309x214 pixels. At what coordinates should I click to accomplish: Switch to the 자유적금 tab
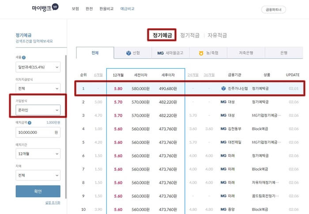point(217,35)
